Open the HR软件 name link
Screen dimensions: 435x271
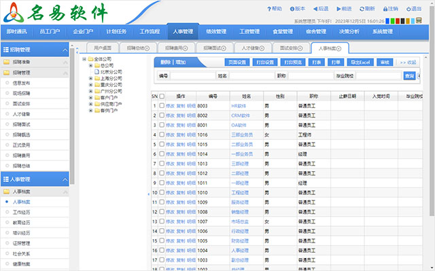tap(239, 106)
